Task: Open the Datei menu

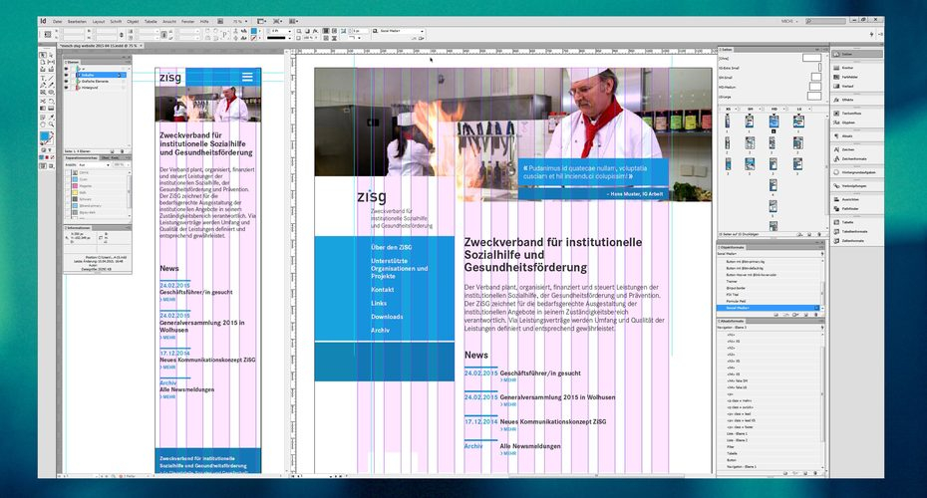Action: [58, 21]
